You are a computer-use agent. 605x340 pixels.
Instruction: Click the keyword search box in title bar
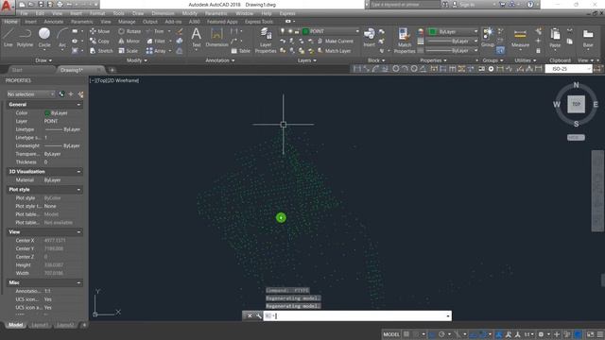[x=405, y=5]
